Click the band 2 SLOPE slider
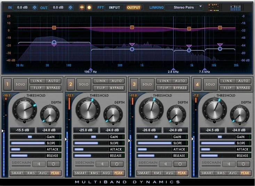255x186 pixels. 91,143
